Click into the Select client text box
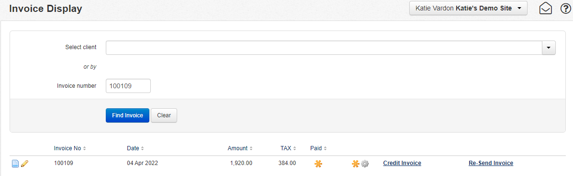The image size is (573, 176). click(x=324, y=48)
